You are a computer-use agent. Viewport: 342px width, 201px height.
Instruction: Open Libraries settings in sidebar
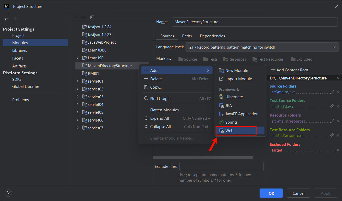(20, 50)
